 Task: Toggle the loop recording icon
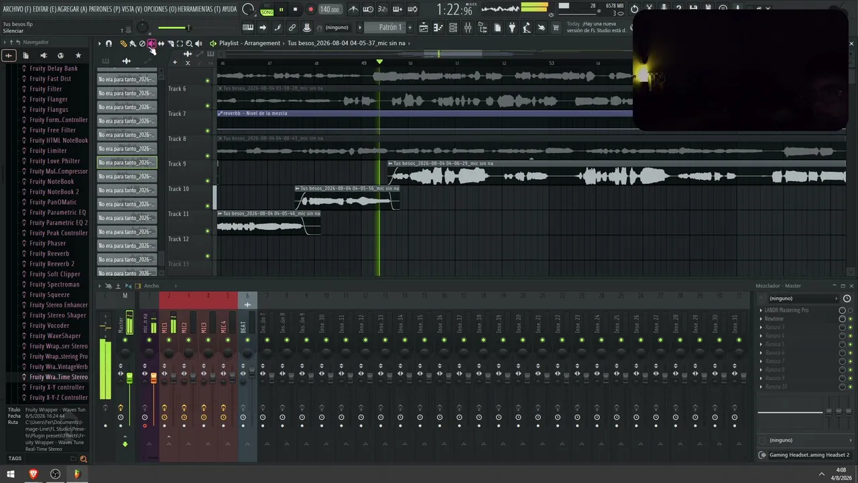click(x=412, y=9)
